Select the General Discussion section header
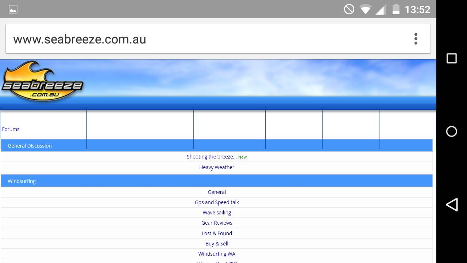Screen dimensions: 467x263 tap(30, 146)
